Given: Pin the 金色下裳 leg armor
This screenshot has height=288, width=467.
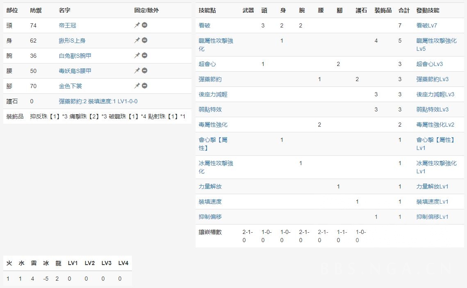Looking at the screenshot, I should pyautogui.click(x=137, y=86).
